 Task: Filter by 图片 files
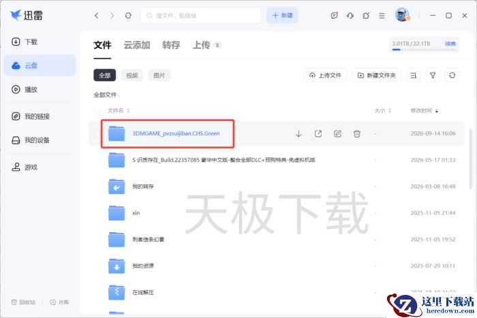159,76
